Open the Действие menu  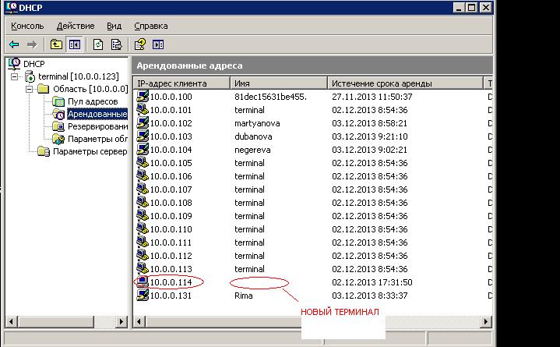point(75,26)
